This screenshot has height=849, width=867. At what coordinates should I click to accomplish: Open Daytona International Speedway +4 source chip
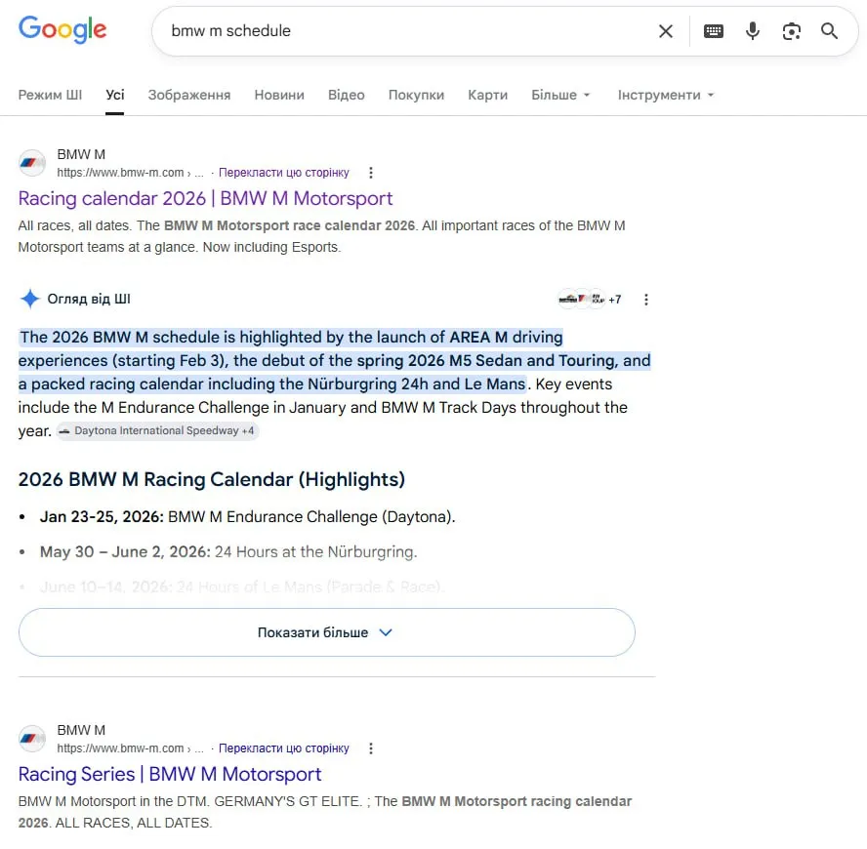157,430
